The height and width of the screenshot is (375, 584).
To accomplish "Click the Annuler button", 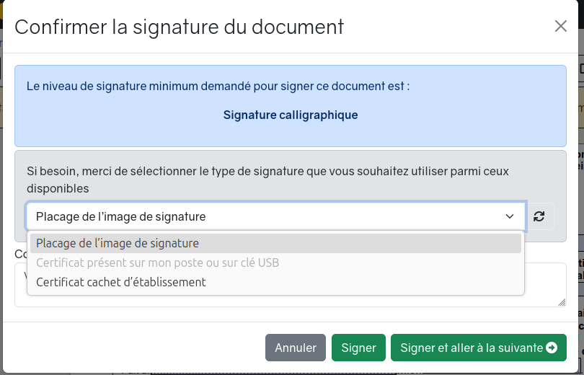I will [x=296, y=348].
